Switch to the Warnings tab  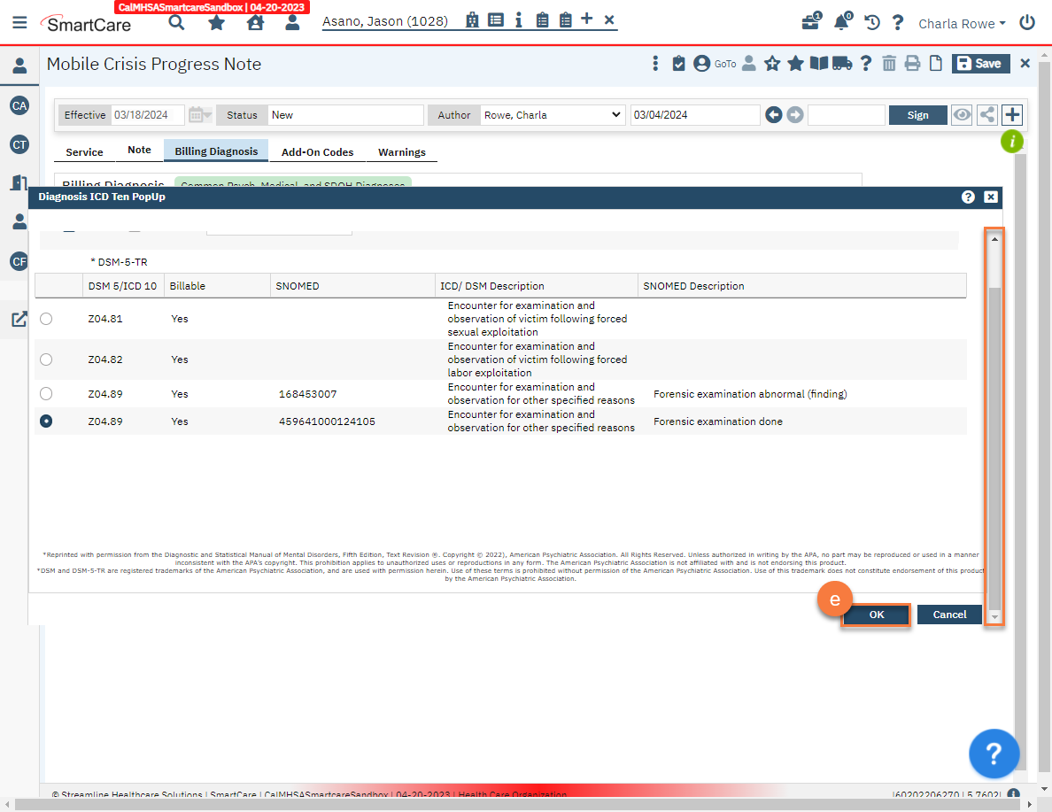(401, 152)
